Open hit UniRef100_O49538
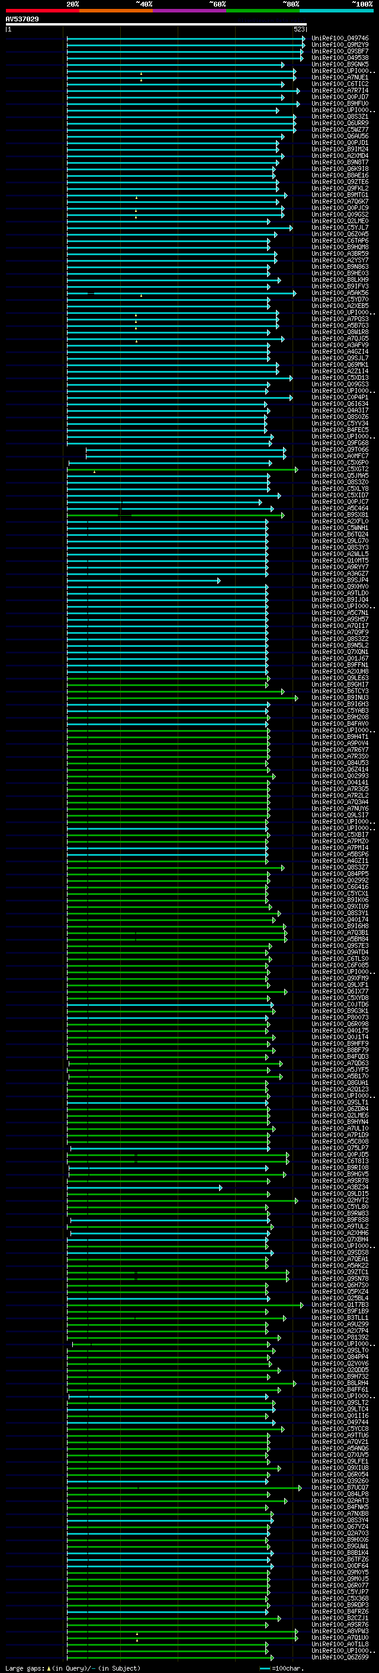The image size is (379, 1673). pyautogui.click(x=340, y=58)
